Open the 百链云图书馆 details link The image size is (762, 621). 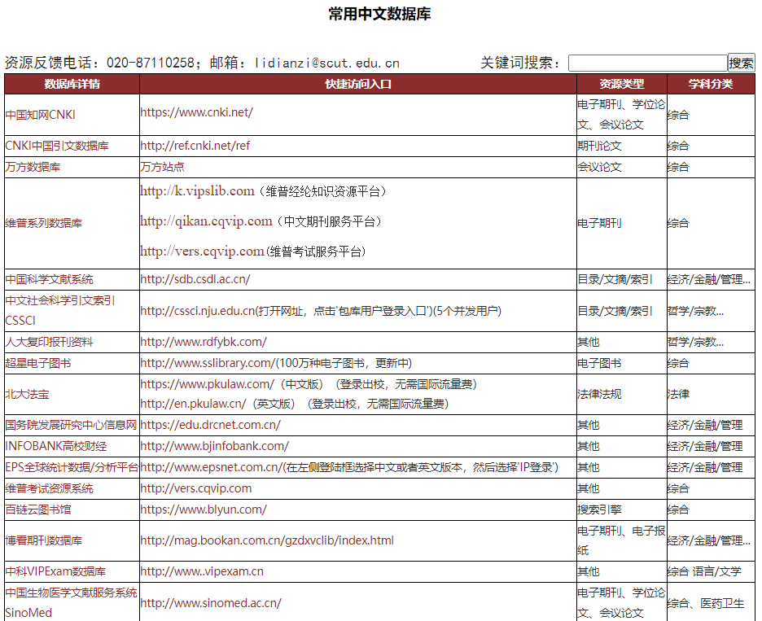tap(38, 510)
